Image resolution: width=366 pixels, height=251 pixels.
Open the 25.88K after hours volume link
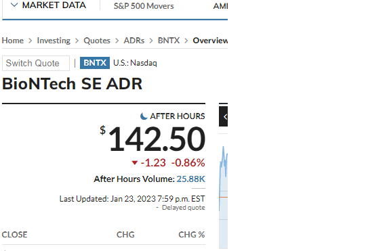[x=190, y=179]
